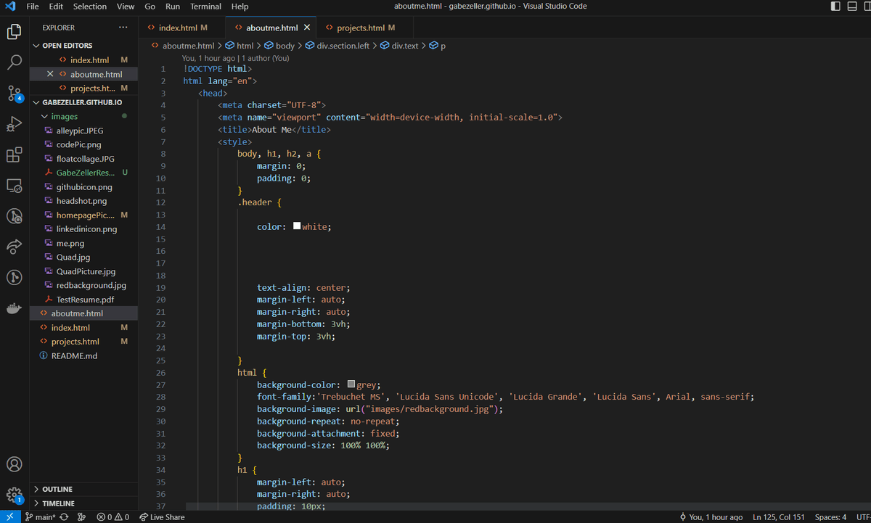Screen dimensions: 871x523
Task: Click Live Share in the status bar
Action: pyautogui.click(x=162, y=517)
